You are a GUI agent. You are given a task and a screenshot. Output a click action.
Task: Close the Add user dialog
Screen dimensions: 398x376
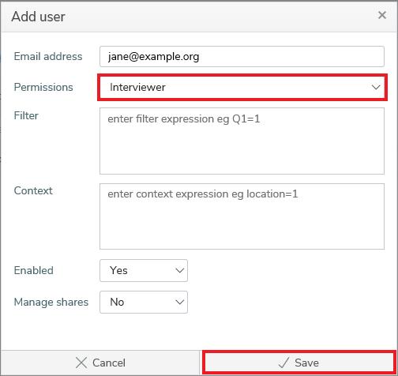click(382, 15)
